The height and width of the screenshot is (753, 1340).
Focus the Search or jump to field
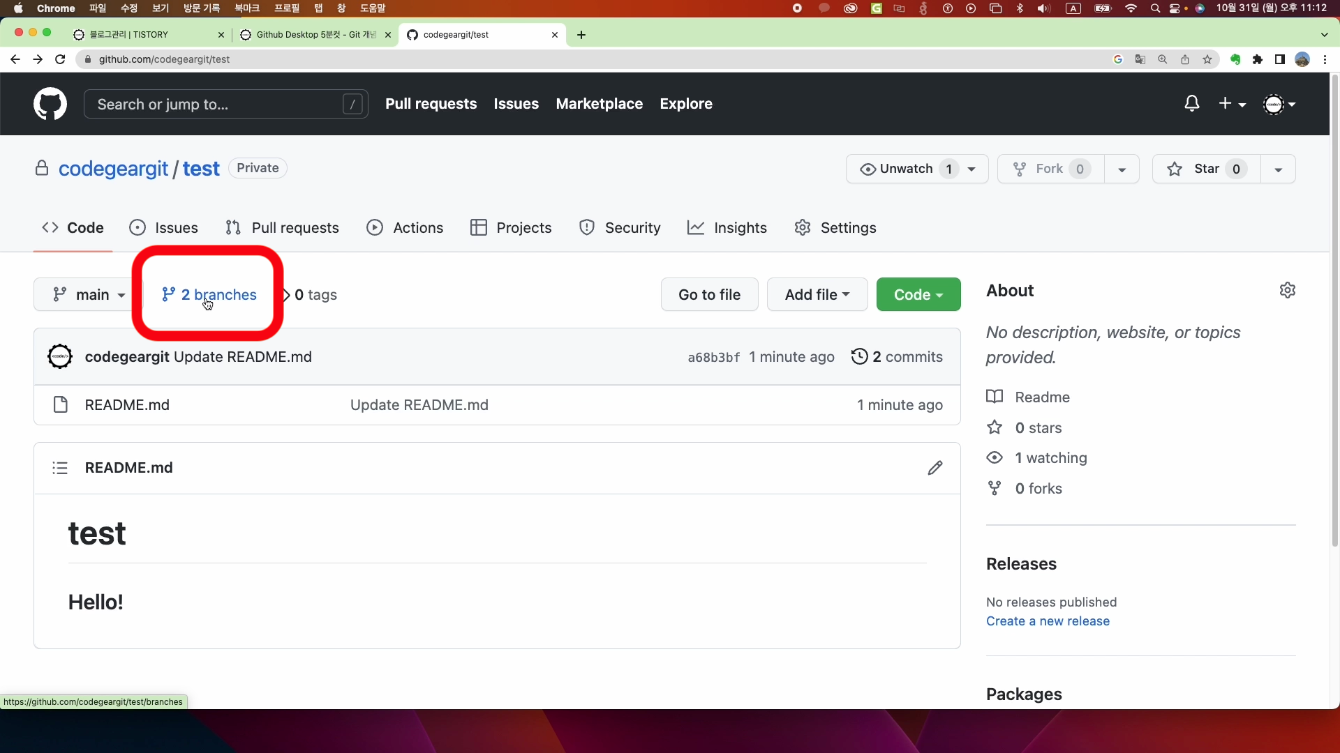pos(216,105)
